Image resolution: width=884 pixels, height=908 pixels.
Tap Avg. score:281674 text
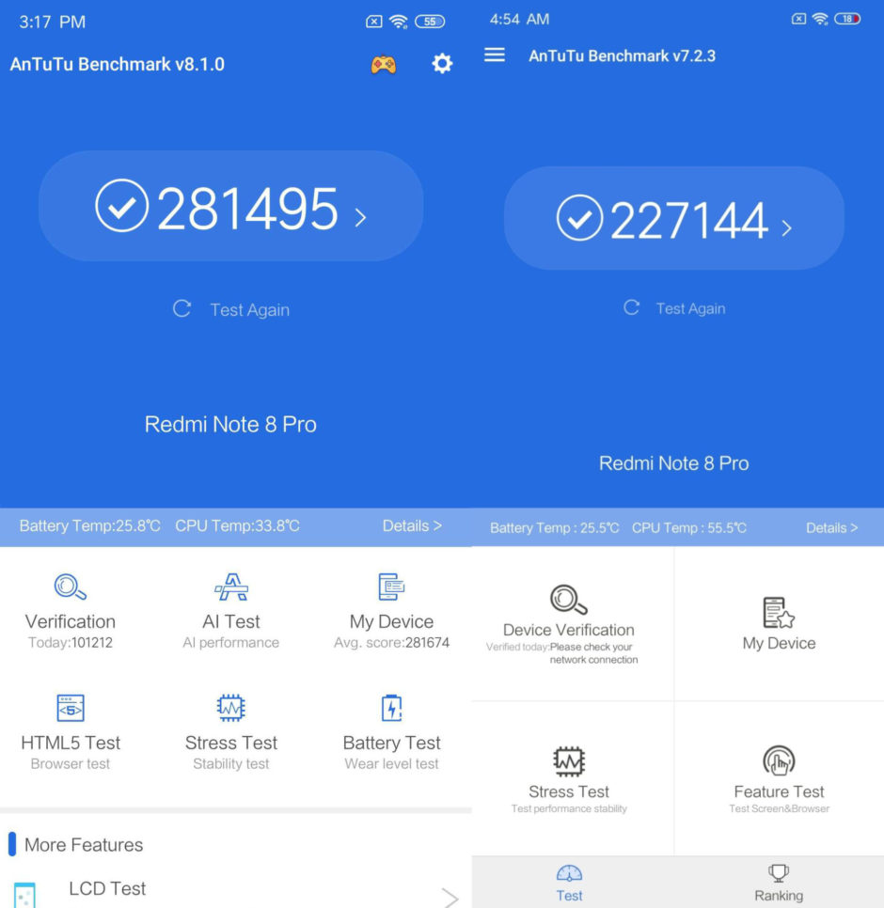point(391,642)
